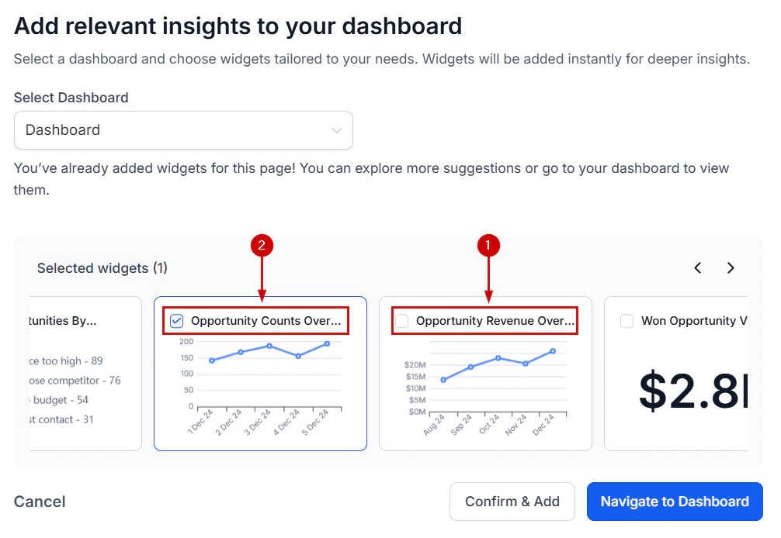Enable the Won Opportunity Value widget checkbox
Screen dimensions: 781x538
click(627, 320)
